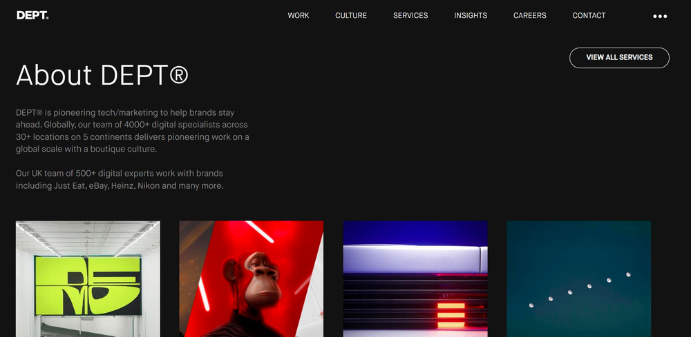The width and height of the screenshot is (691, 337).
Task: Go to the CULTURE page
Action: (351, 15)
